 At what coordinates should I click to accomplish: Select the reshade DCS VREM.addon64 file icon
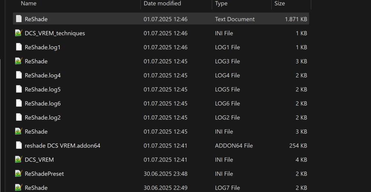(19, 146)
